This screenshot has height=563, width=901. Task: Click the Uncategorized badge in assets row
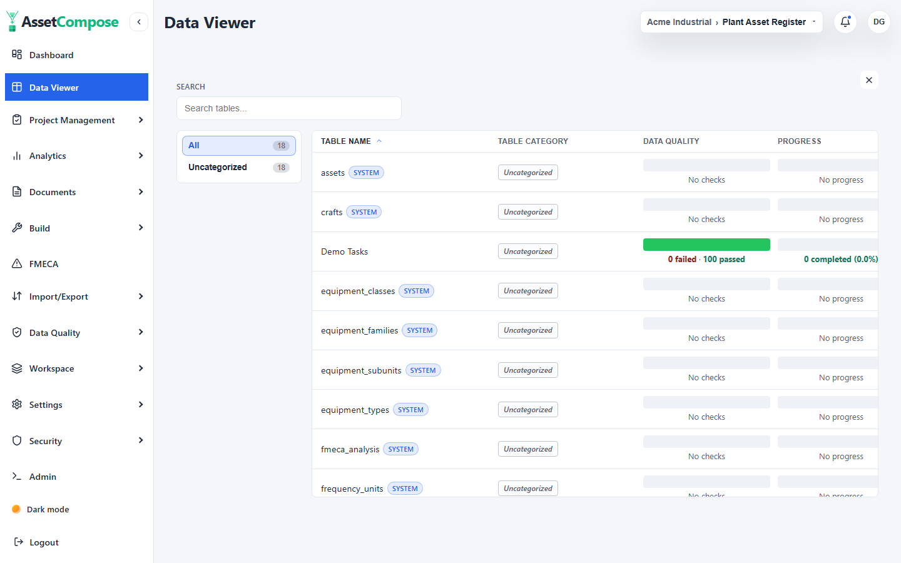click(528, 173)
